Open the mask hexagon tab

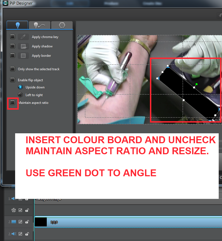62,25
